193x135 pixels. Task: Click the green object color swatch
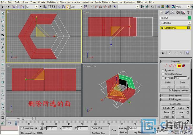point(189,18)
